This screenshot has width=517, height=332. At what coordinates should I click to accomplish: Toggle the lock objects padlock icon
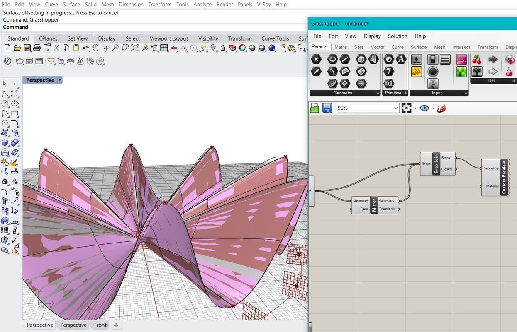click(223, 48)
